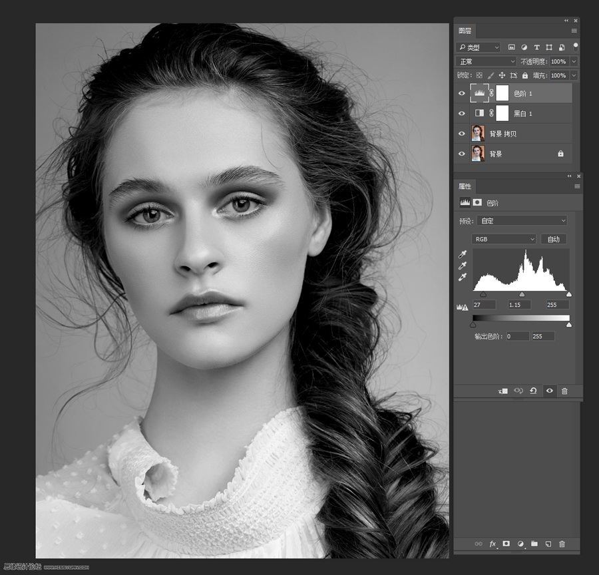This screenshot has width=599, height=575.
Task: Click the input midtone slider handle
Action: pos(522,294)
